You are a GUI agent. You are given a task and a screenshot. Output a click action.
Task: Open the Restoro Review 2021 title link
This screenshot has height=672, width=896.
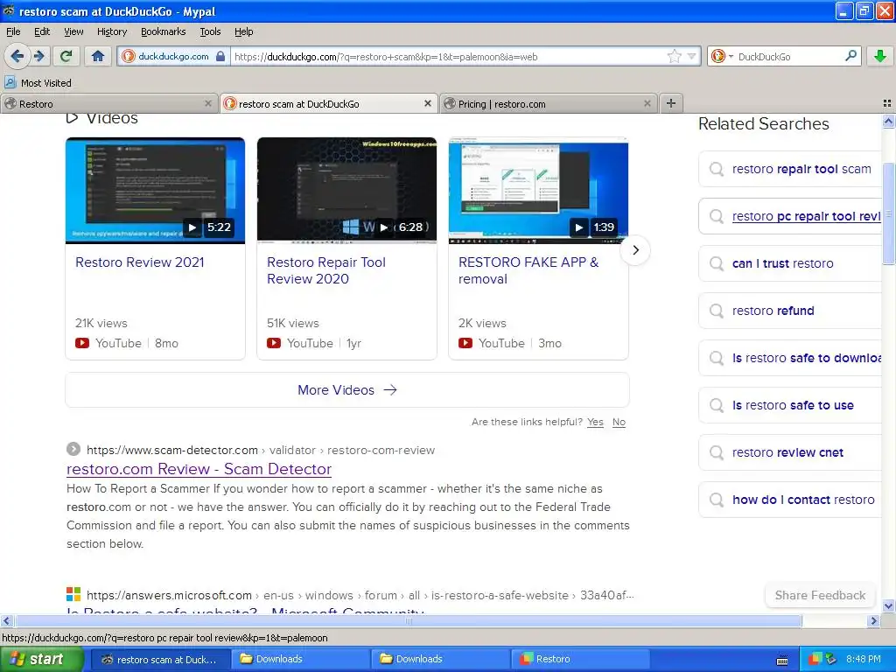coord(139,262)
